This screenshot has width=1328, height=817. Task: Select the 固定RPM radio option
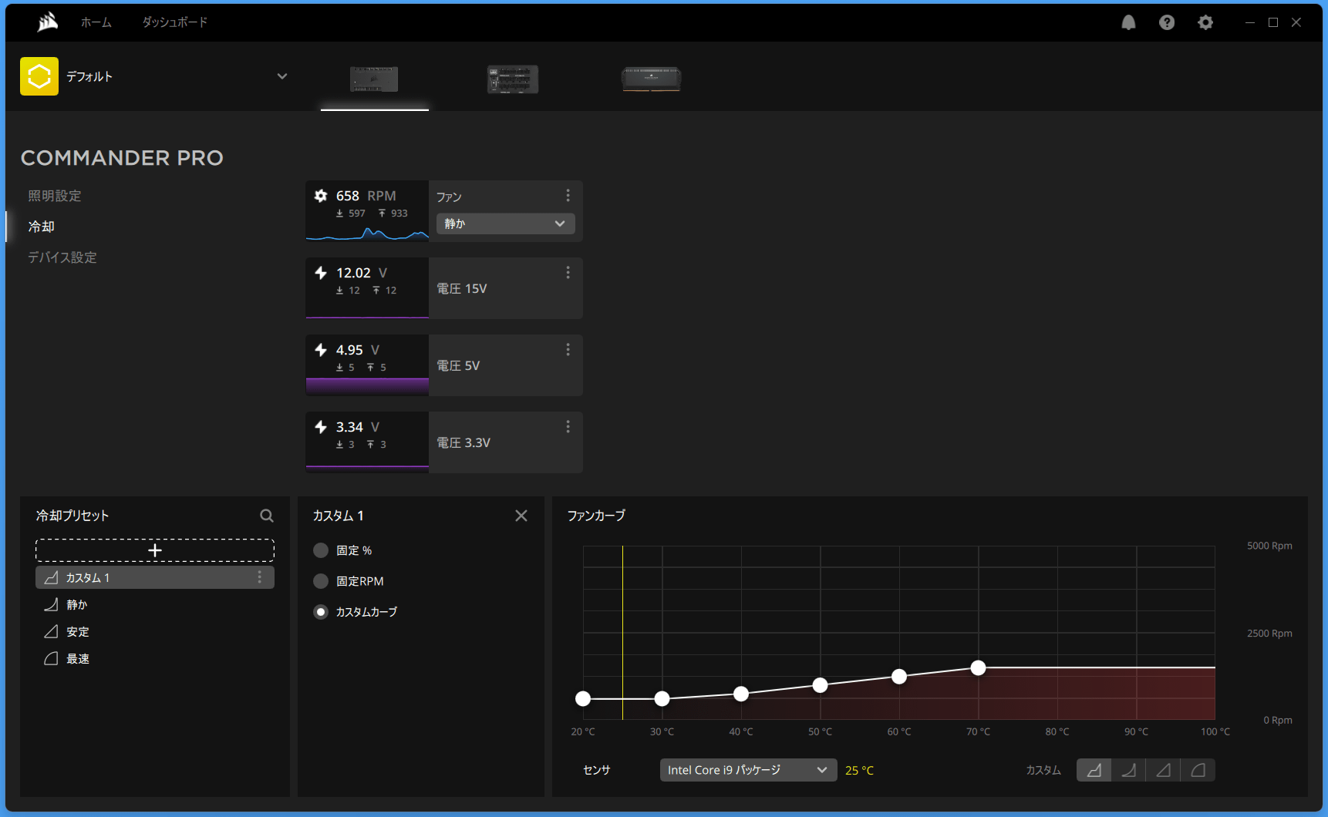click(x=321, y=581)
